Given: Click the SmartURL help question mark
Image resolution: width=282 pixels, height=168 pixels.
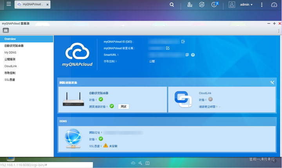Looking at the screenshot, I should pos(193,55).
